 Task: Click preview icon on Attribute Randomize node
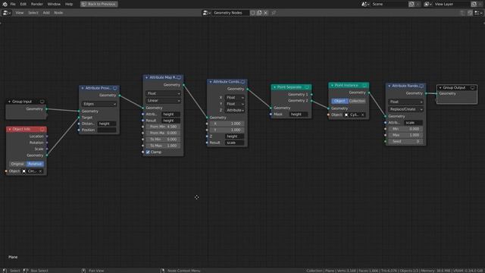421,86
